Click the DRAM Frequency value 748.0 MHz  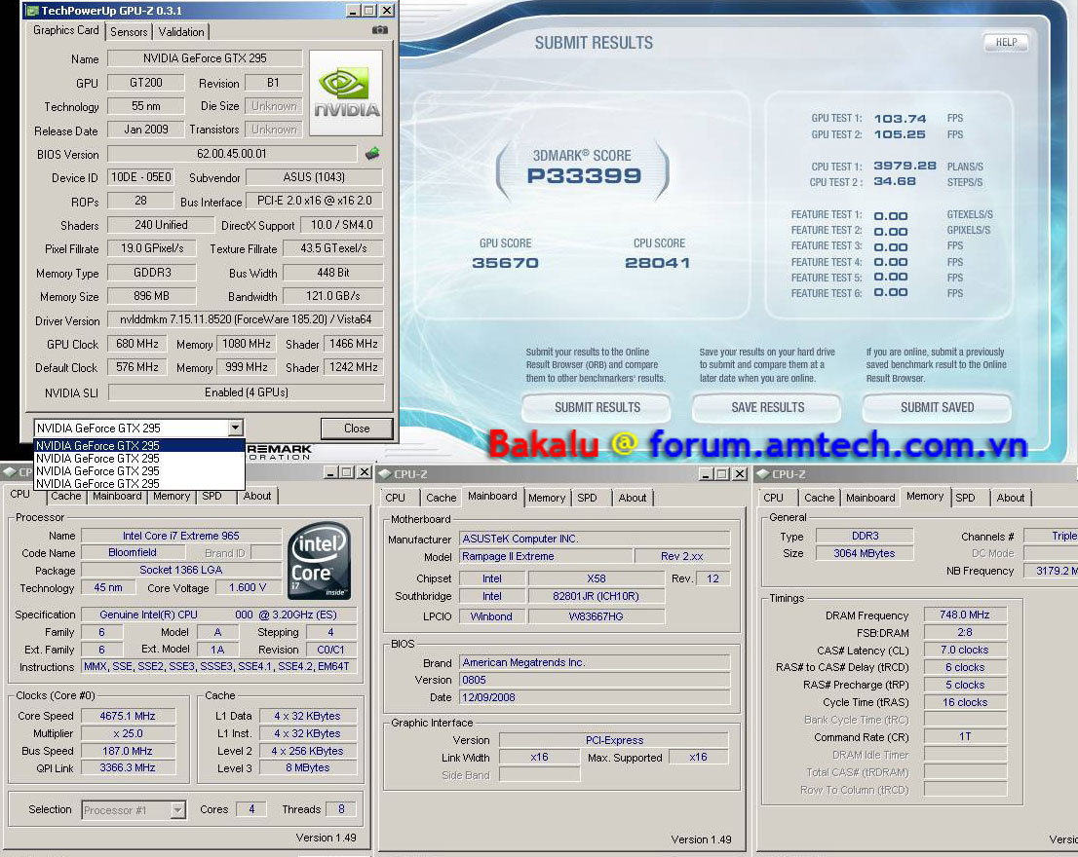965,615
